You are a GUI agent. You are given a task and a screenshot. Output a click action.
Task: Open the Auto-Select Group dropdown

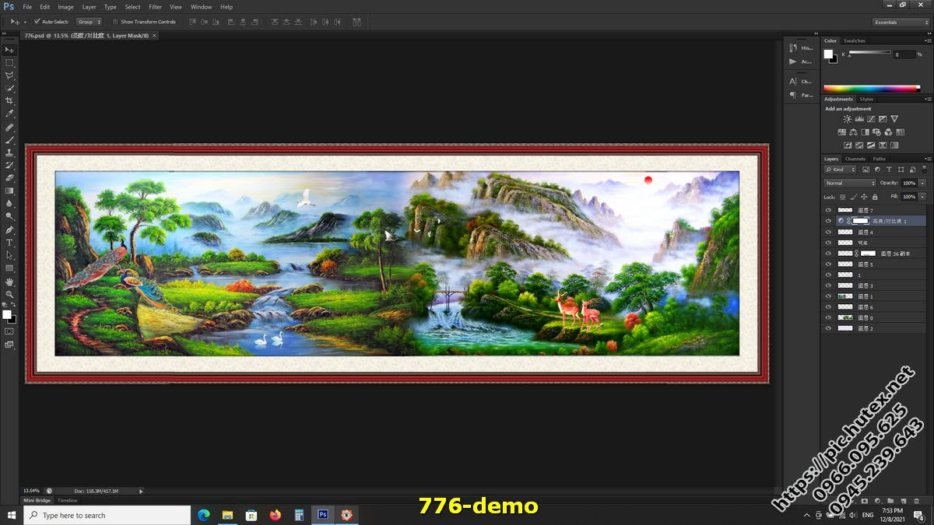pos(89,22)
